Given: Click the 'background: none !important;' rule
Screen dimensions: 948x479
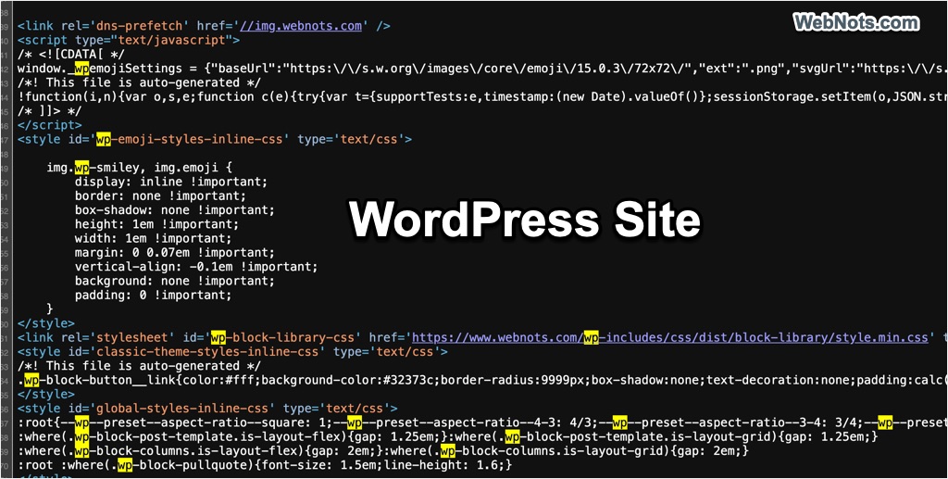Looking at the screenshot, I should [175, 282].
